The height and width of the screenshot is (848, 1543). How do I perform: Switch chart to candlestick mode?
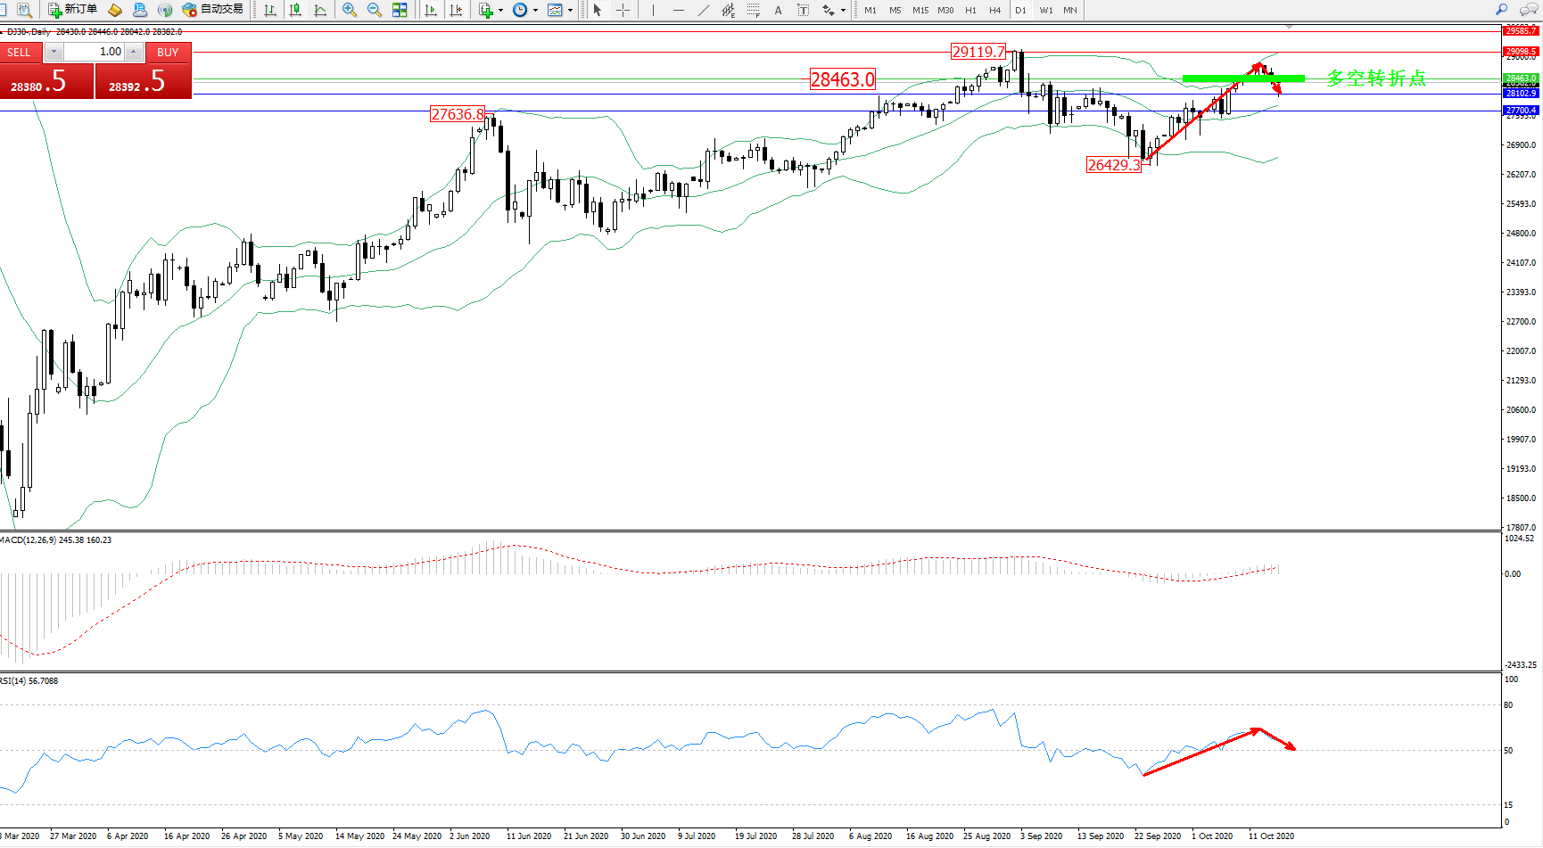coord(295,10)
